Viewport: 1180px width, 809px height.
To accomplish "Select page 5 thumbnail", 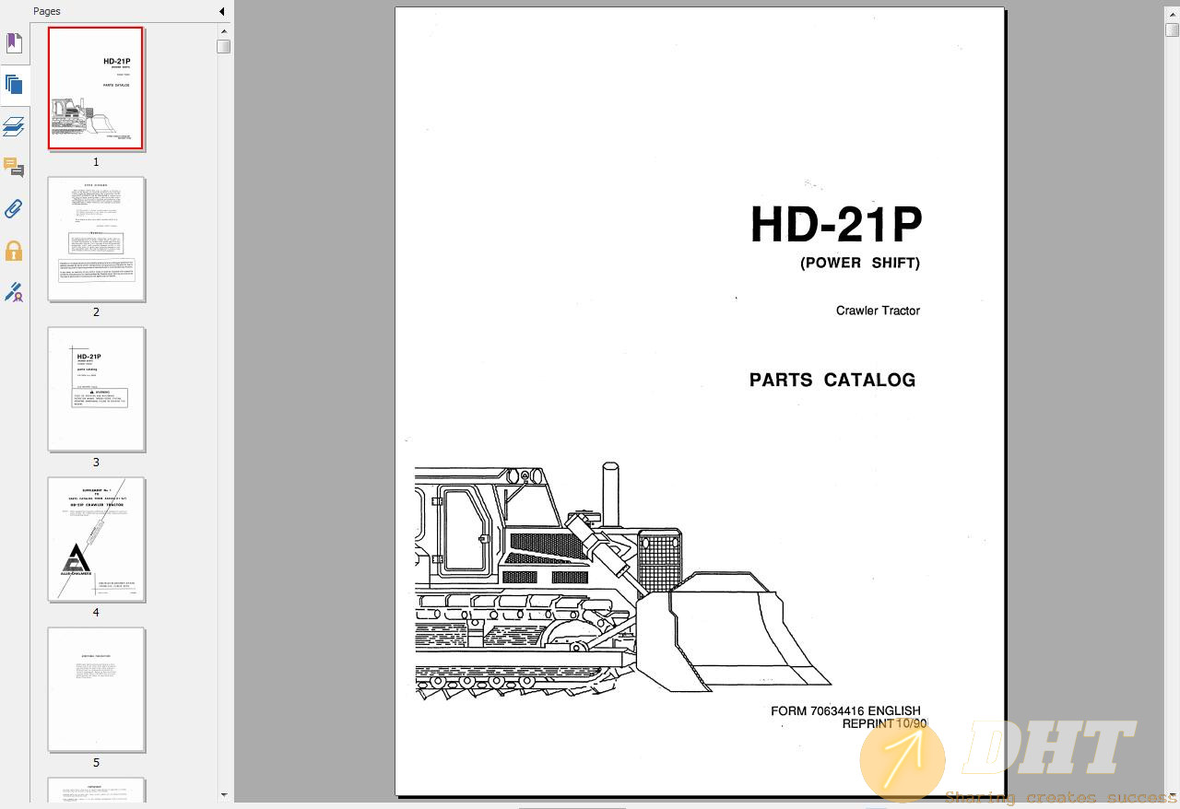I will (x=96, y=689).
